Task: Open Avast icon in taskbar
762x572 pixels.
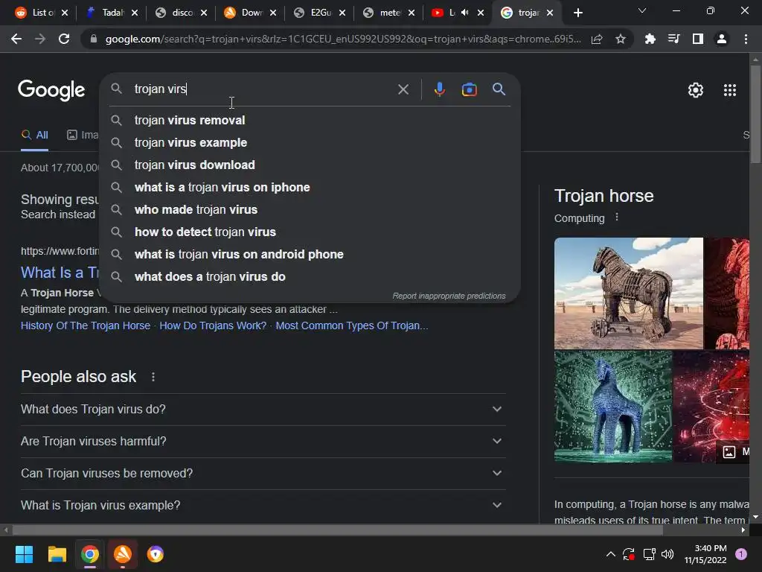Action: 123,554
